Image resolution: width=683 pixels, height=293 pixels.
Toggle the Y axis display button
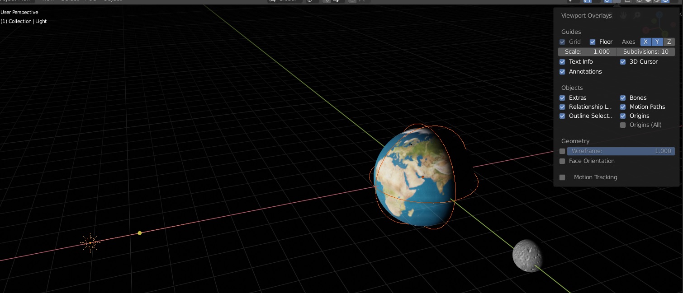click(657, 42)
